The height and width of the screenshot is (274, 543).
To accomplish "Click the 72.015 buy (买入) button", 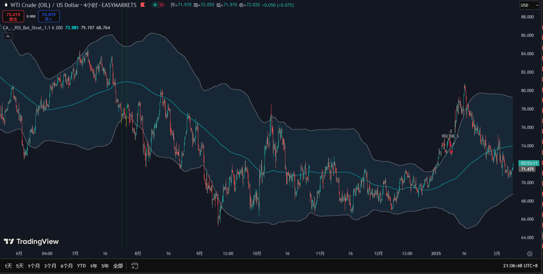I will [x=49, y=16].
